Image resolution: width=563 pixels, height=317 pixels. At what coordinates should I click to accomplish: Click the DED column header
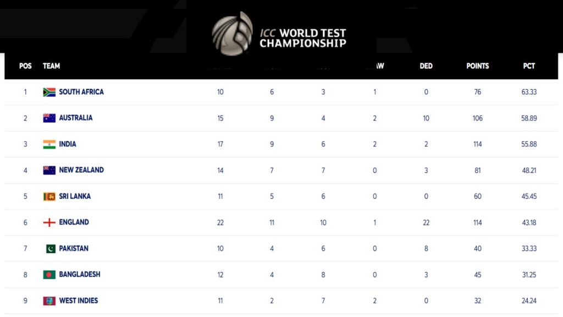coord(426,66)
